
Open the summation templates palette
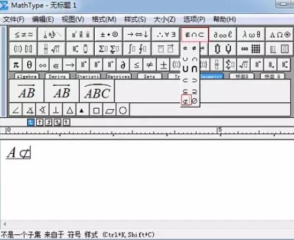[x=109, y=49]
